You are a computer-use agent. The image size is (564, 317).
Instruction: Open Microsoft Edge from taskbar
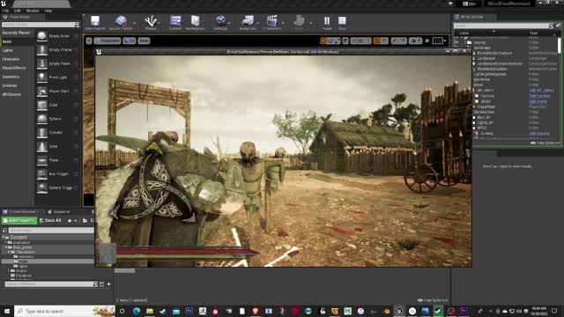tap(137, 311)
